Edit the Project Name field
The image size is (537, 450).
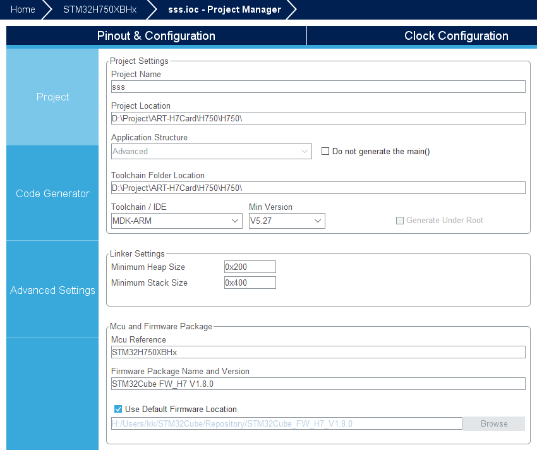(x=318, y=87)
